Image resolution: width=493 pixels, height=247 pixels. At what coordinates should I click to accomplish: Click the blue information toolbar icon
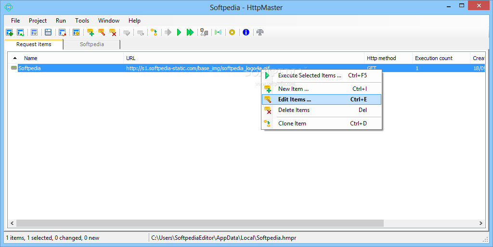246,32
